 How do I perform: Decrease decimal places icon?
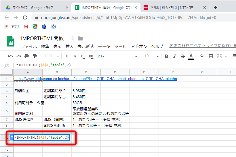coord(82,57)
